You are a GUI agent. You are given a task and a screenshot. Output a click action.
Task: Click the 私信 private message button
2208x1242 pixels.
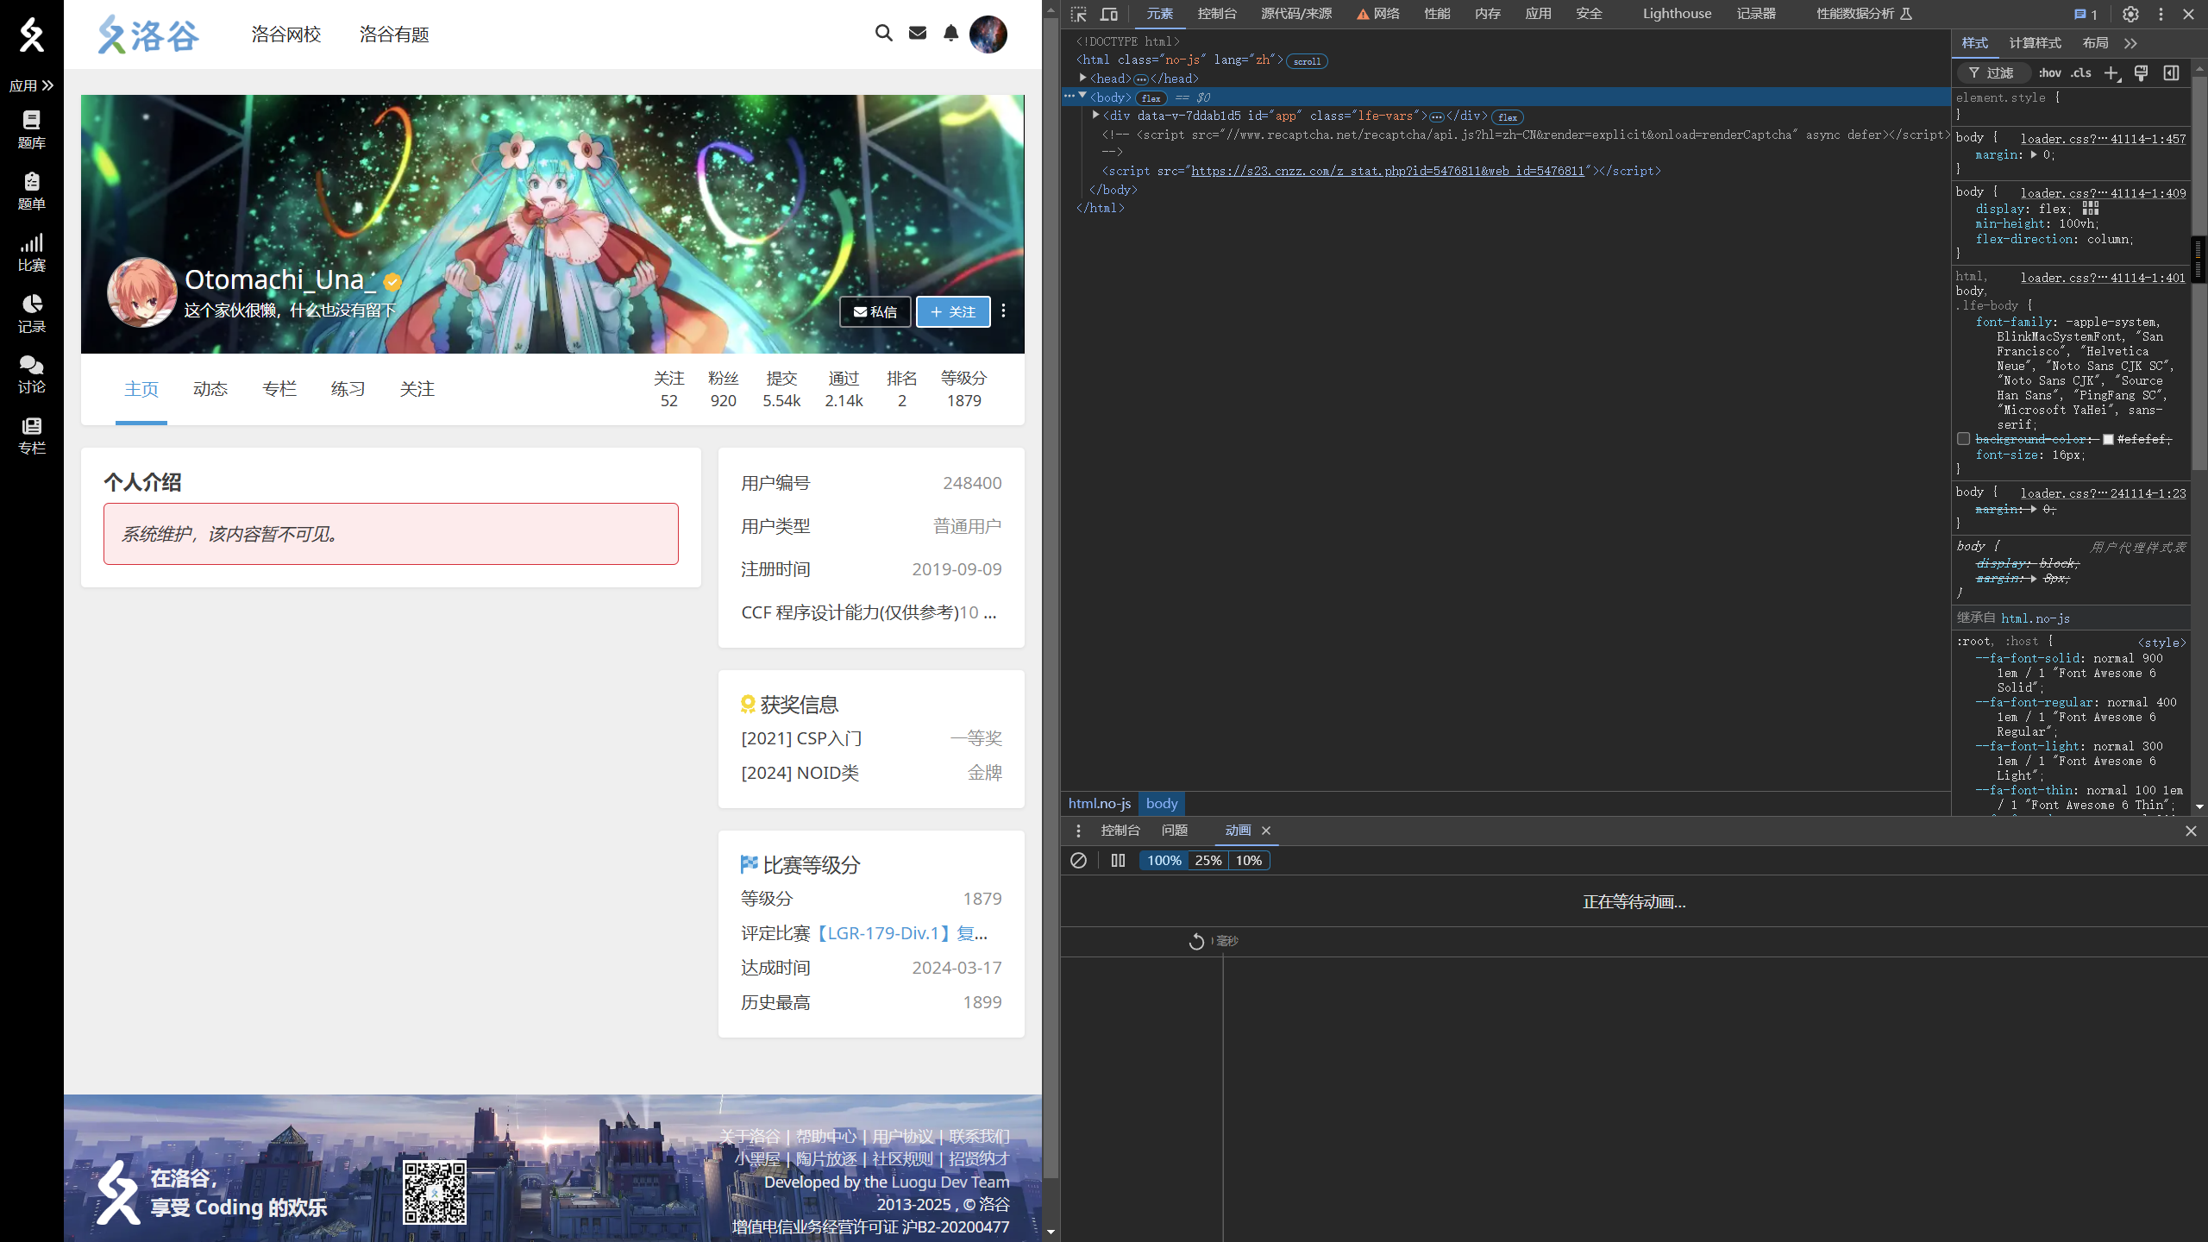(x=875, y=311)
